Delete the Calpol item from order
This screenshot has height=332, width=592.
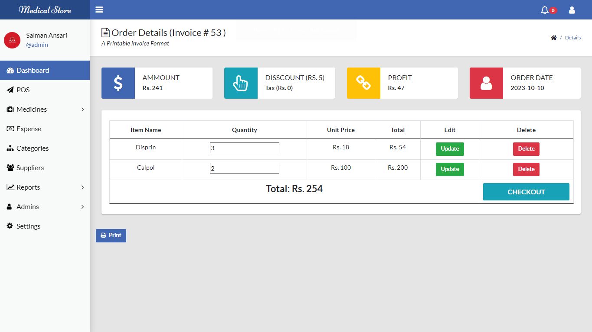tap(526, 169)
